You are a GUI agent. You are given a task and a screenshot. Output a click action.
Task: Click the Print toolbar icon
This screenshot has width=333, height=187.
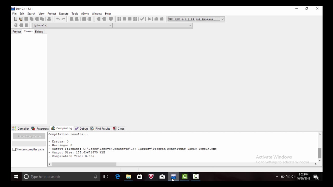coord(49,19)
